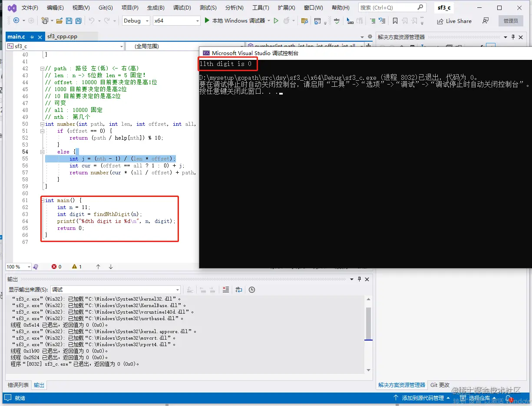The image size is (532, 406).
Task: Open the x64 platform dropdown
Action: (176, 21)
